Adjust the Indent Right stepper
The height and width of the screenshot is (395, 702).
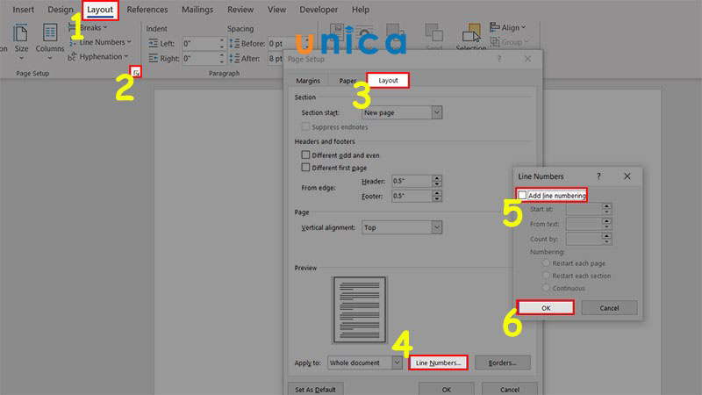222,58
